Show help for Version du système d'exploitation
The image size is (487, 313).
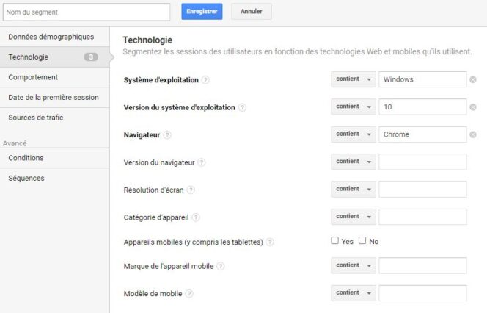242,107
